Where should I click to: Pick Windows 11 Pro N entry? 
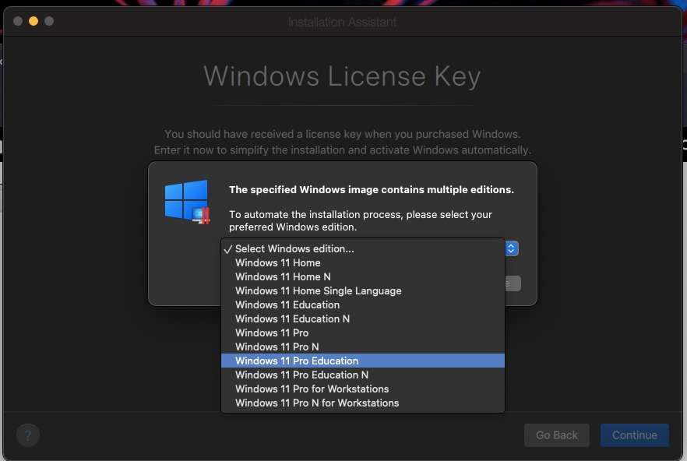click(x=363, y=347)
